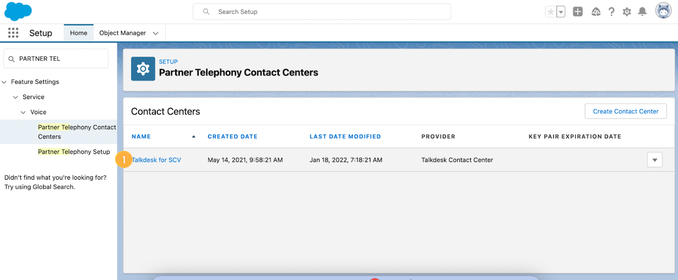Image resolution: width=678 pixels, height=280 pixels.
Task: Open the Global Actions plus icon
Action: point(578,12)
